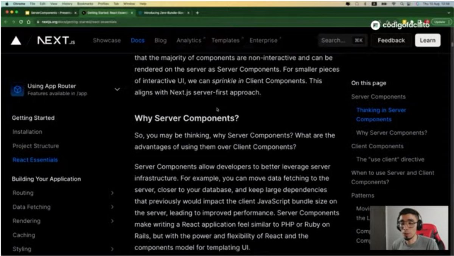The height and width of the screenshot is (256, 454).
Task: Open Caching in the sidebar
Action: 24,235
